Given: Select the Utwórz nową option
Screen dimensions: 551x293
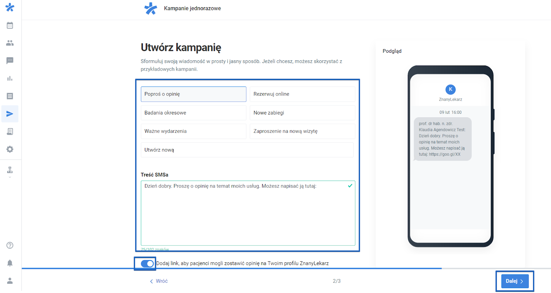Looking at the screenshot, I should pyautogui.click(x=247, y=150).
